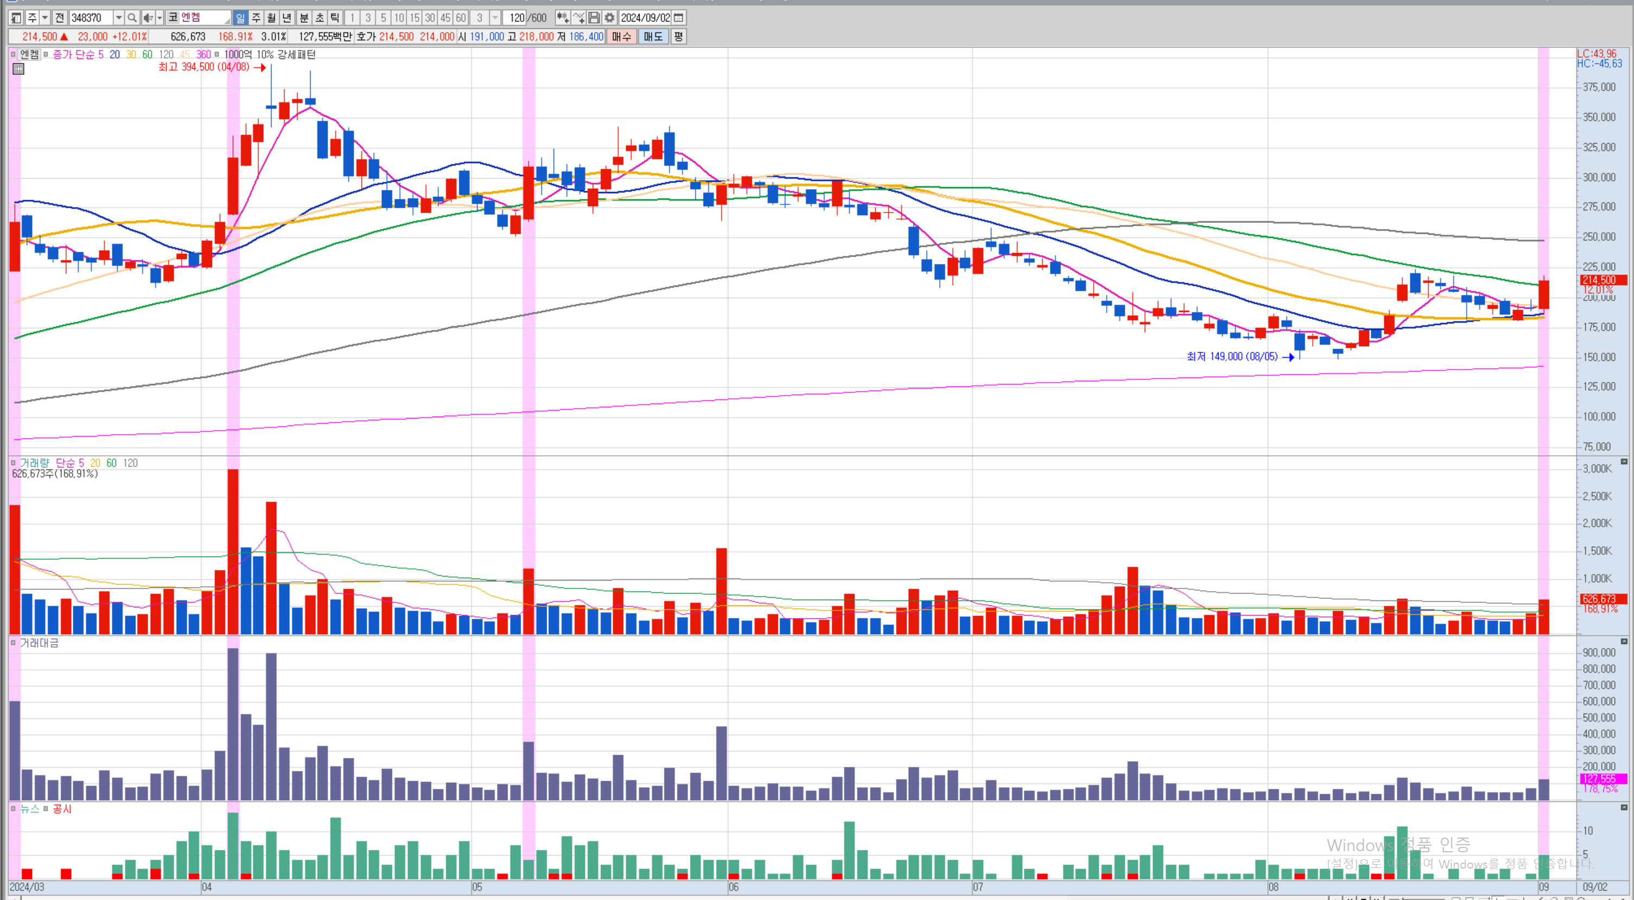Click the speaker sound icon
Viewport: 1634px width, 900px height.
147,18
